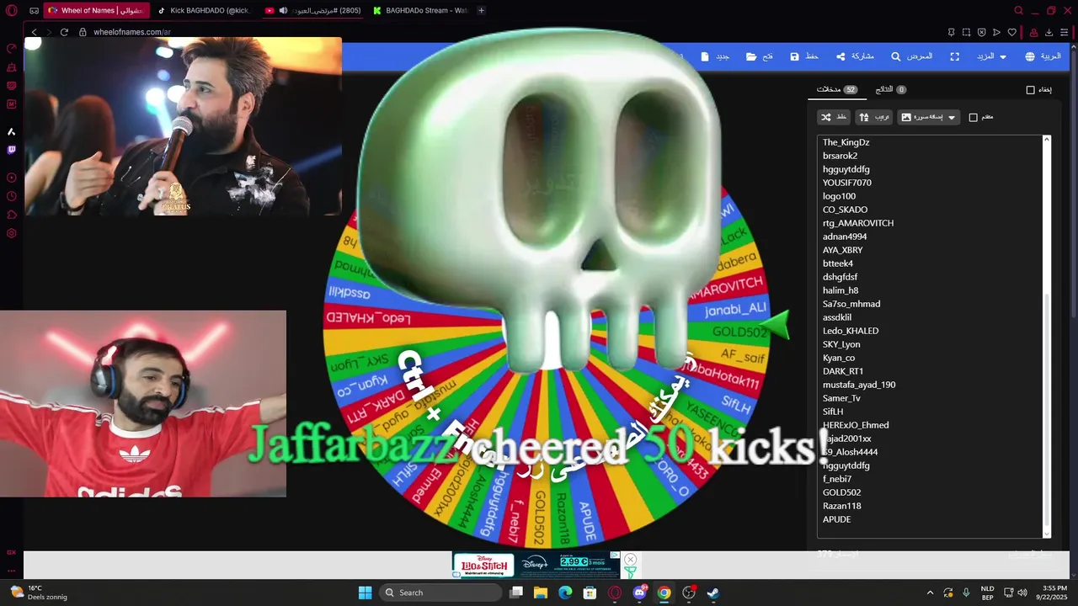Click the pin icon in address bar
The width and height of the screenshot is (1078, 606).
[x=951, y=32]
